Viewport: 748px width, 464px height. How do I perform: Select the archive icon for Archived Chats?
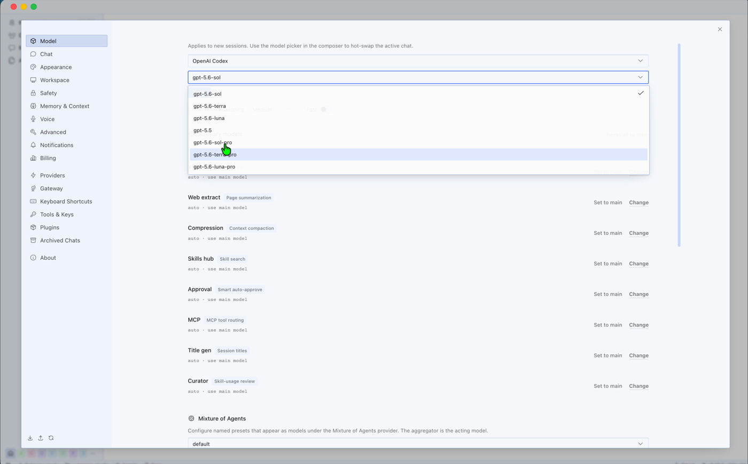33,241
